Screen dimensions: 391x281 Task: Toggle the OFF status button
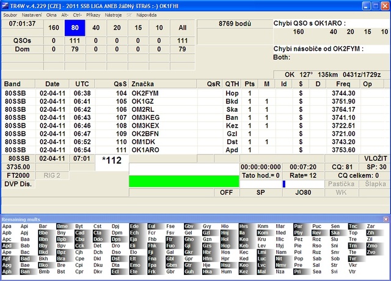[x=227, y=192]
